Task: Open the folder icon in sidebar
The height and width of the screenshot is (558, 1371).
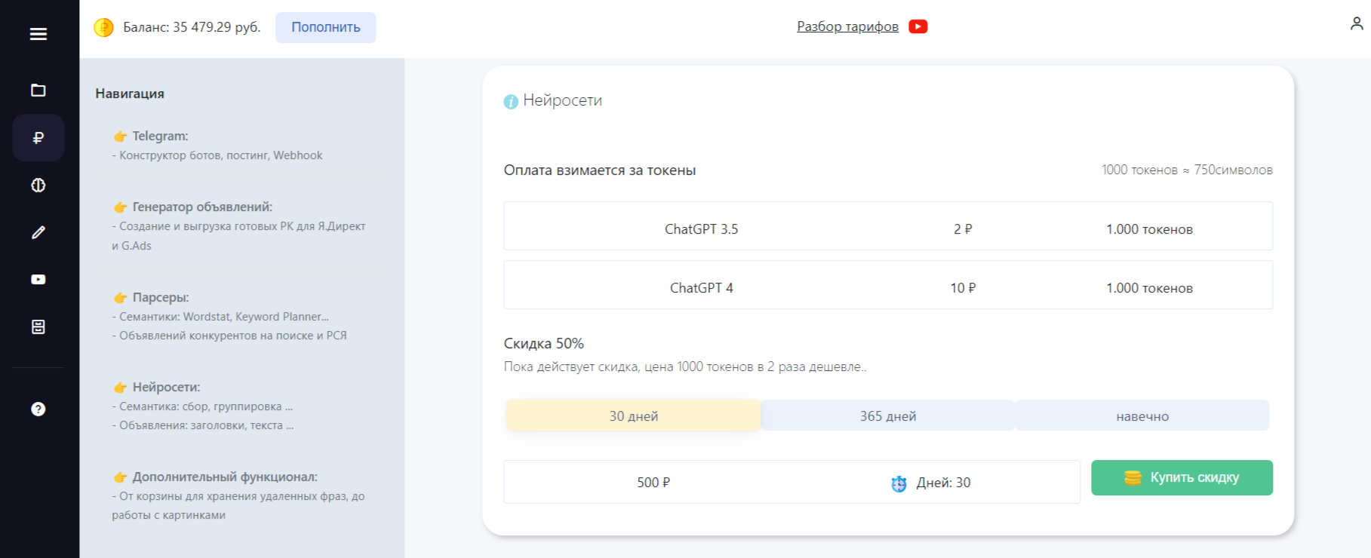Action: [x=38, y=90]
